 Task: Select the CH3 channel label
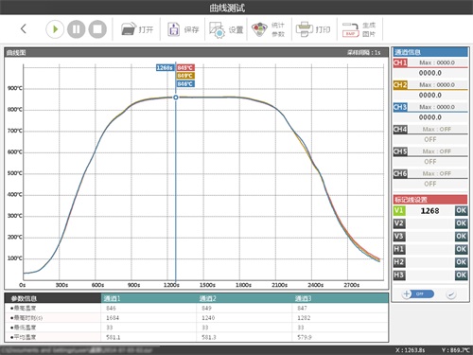pyautogui.click(x=400, y=107)
